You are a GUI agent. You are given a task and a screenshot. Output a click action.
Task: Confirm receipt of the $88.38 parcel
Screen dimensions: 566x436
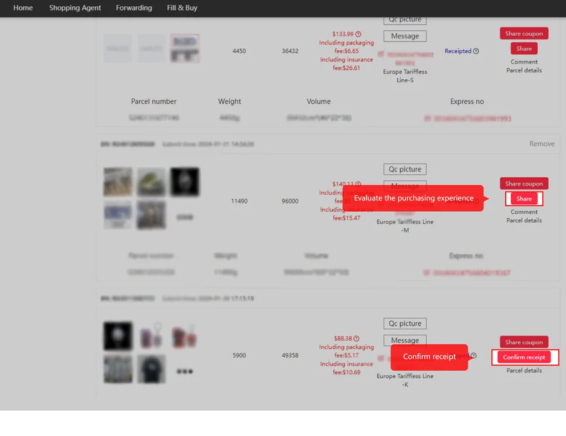pos(524,357)
